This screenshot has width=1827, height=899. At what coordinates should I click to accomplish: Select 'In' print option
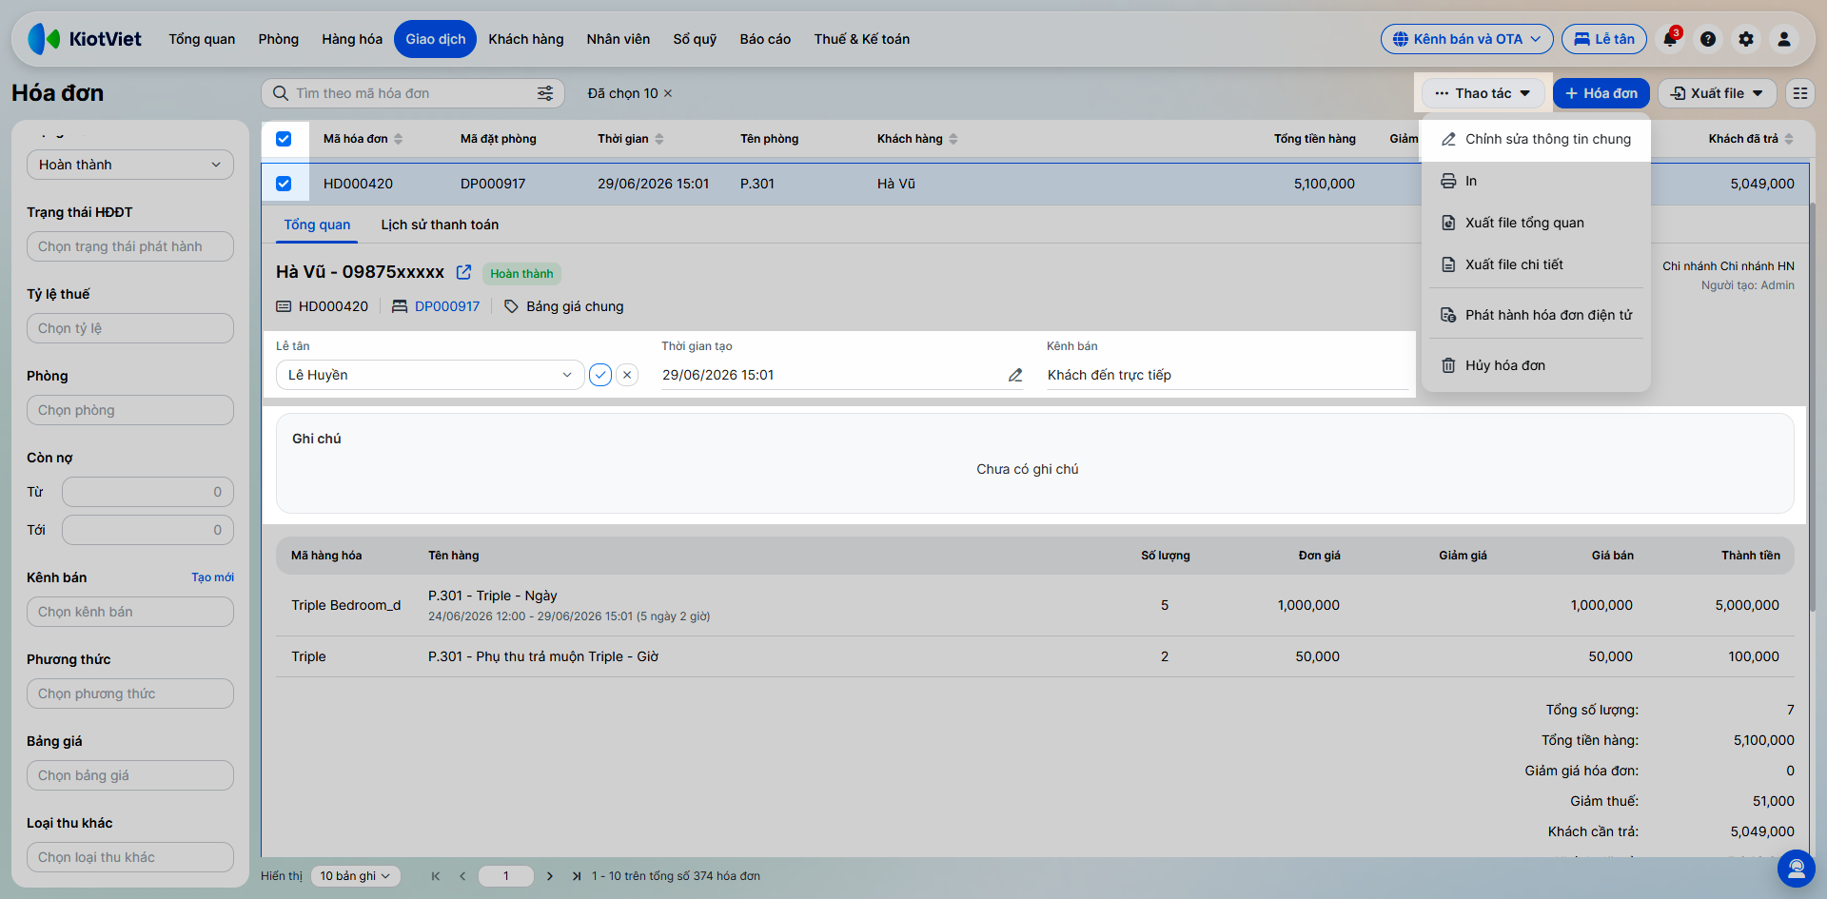[1536, 181]
